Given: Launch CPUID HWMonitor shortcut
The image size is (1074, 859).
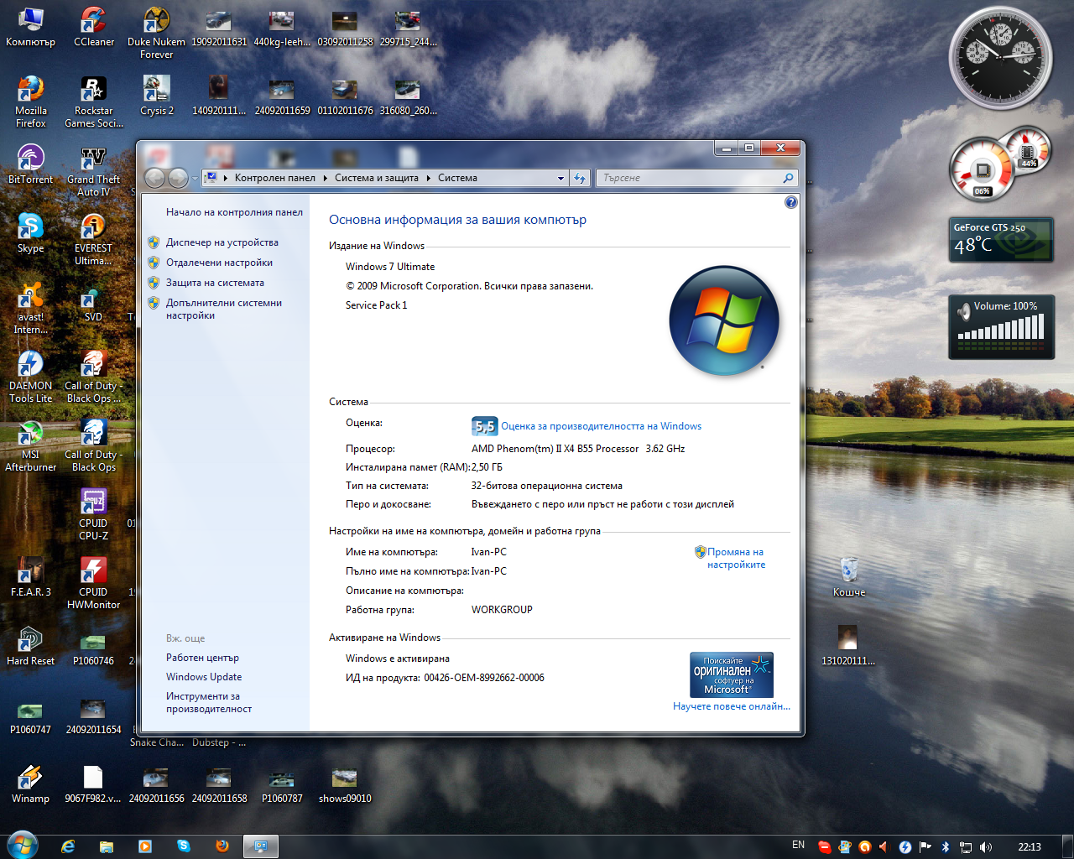Looking at the screenshot, I should click(x=93, y=583).
